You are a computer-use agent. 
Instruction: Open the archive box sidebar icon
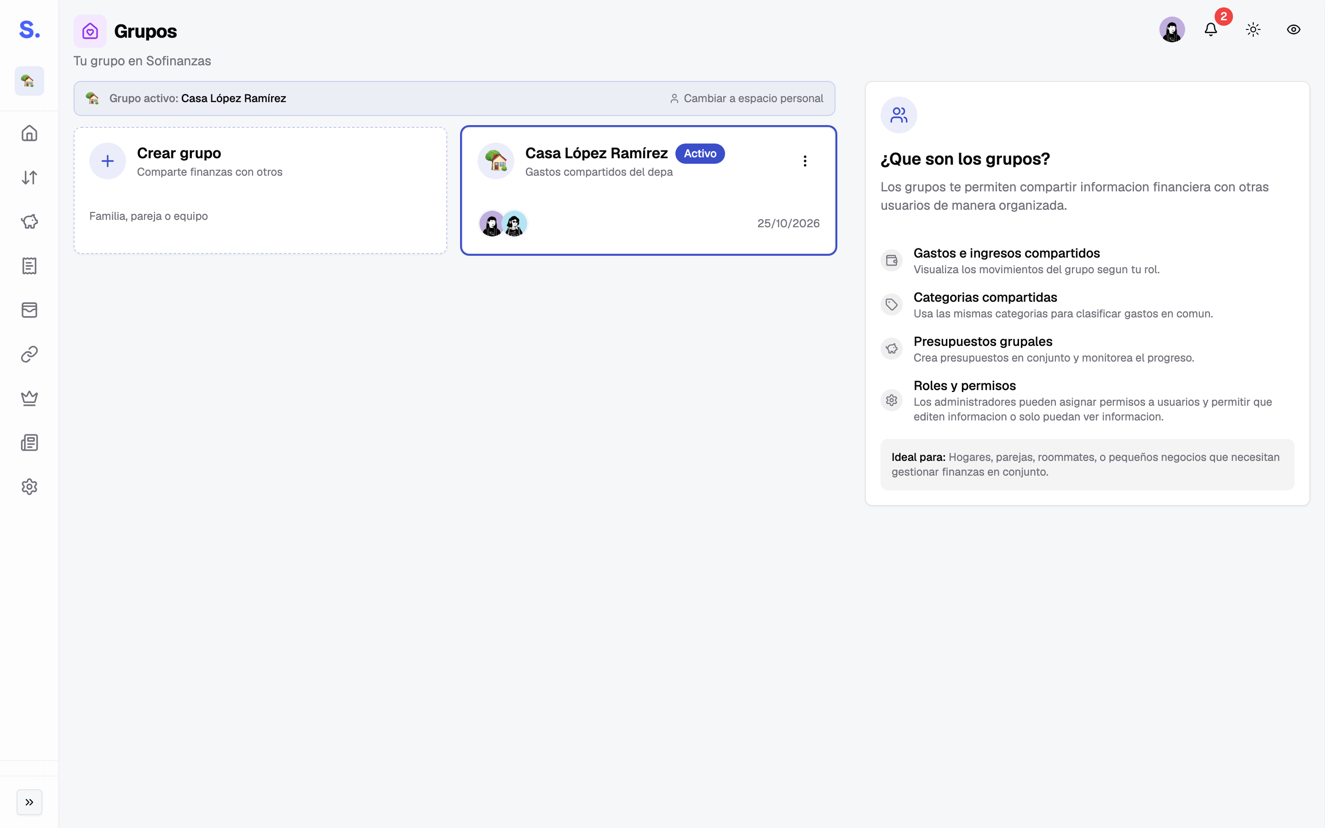pos(29,310)
